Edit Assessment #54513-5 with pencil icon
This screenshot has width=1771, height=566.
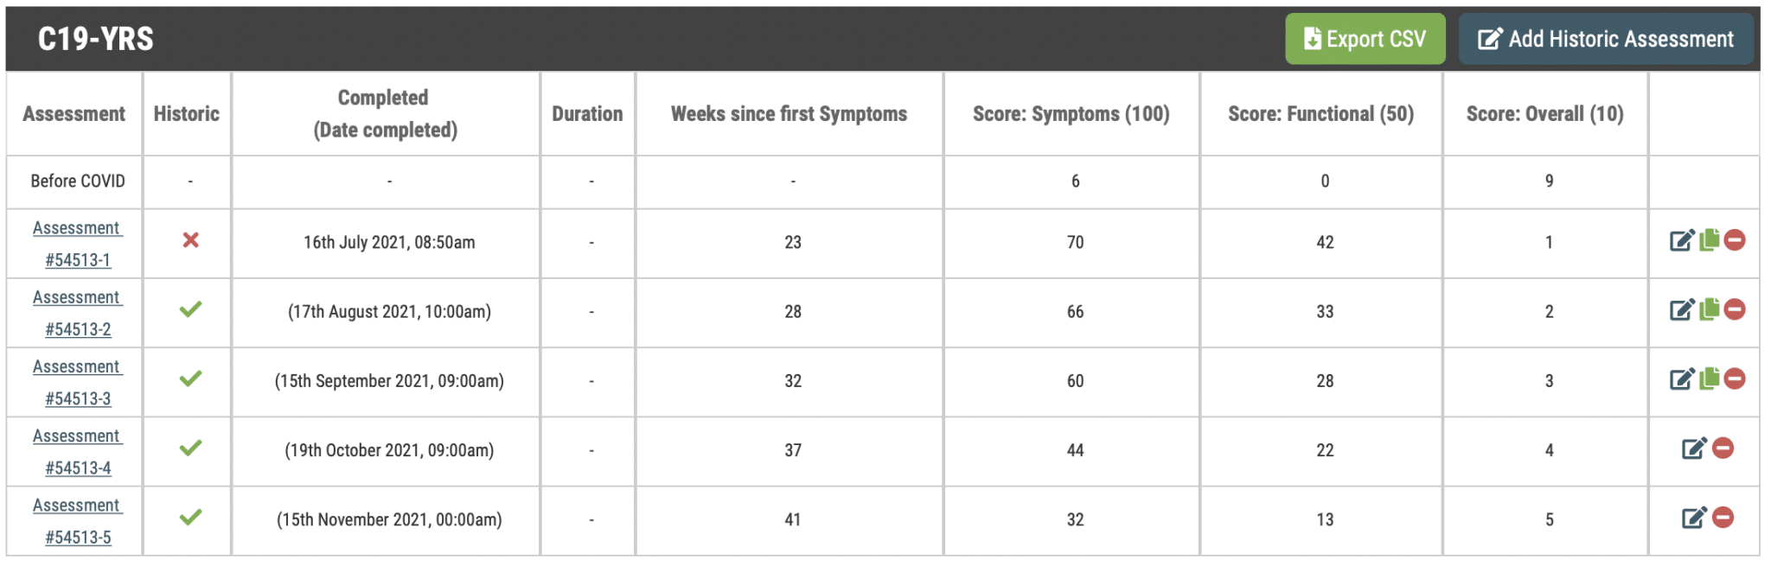1693,517
